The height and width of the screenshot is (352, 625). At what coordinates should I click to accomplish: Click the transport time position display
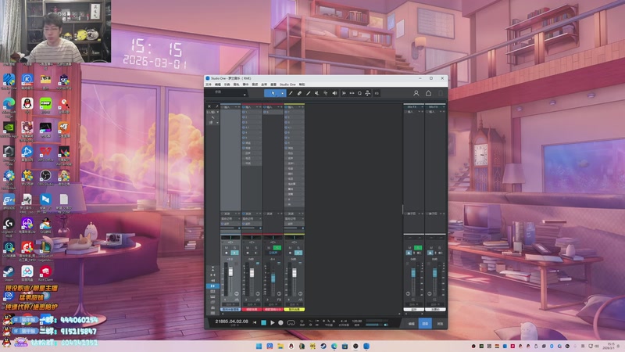(231, 321)
